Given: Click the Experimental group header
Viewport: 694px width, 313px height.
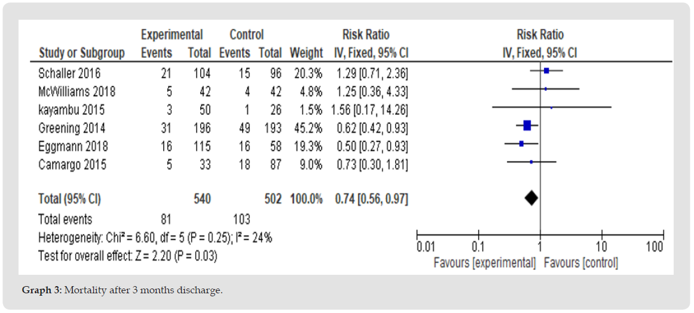Looking at the screenshot, I should [x=172, y=35].
